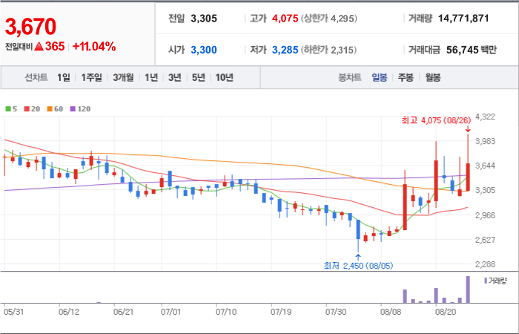The height and width of the screenshot is (334, 519).
Task: Click the 08/20 date axis label
Action: 445,312
